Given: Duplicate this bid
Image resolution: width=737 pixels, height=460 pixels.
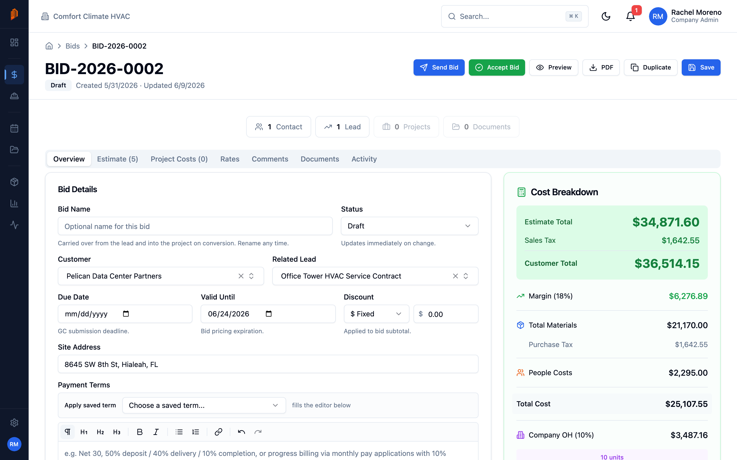Looking at the screenshot, I should tap(651, 67).
